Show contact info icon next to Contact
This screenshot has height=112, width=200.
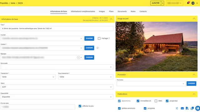[x=97, y=48]
